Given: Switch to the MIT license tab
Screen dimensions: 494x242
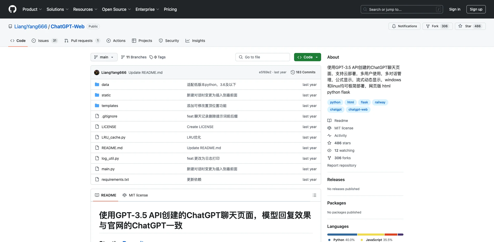Looking at the screenshot, I should point(135,195).
